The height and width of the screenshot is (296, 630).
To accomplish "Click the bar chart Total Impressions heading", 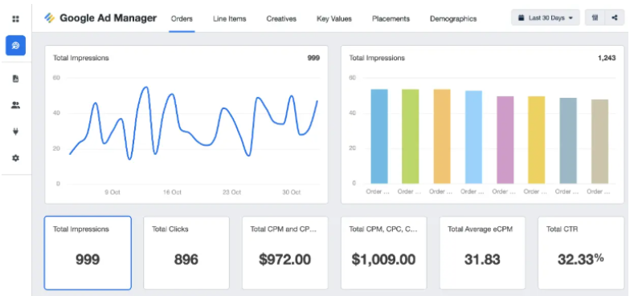I will (x=377, y=58).
